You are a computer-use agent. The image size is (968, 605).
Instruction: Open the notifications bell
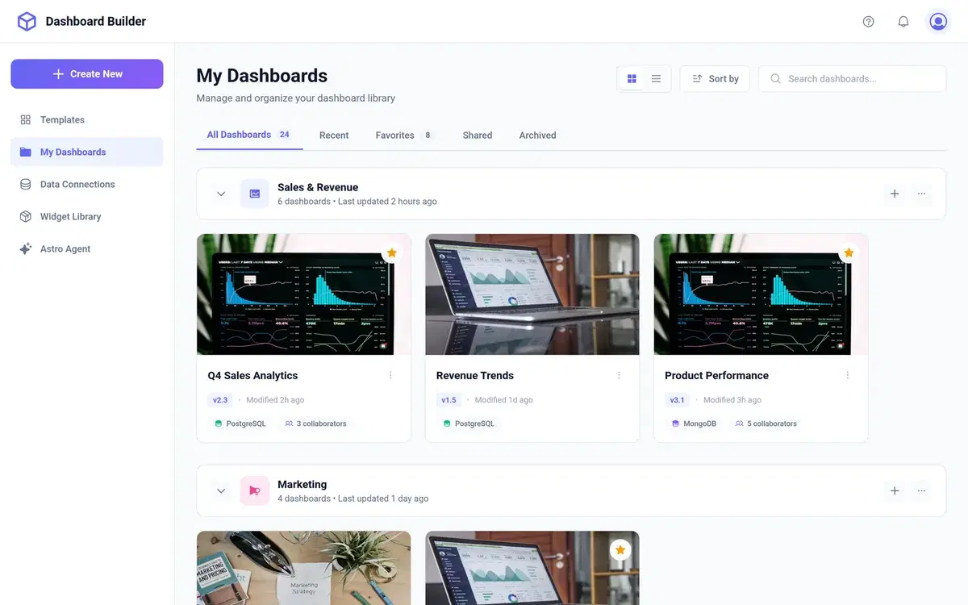click(903, 22)
